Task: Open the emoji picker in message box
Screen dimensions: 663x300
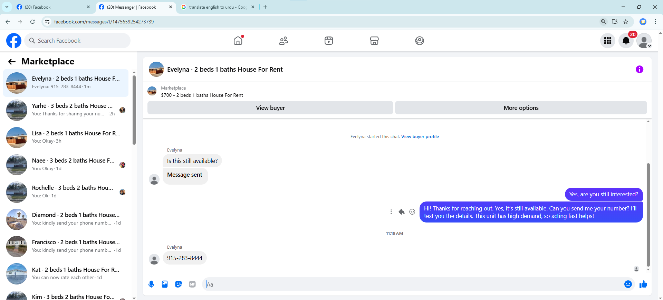Action: click(628, 284)
